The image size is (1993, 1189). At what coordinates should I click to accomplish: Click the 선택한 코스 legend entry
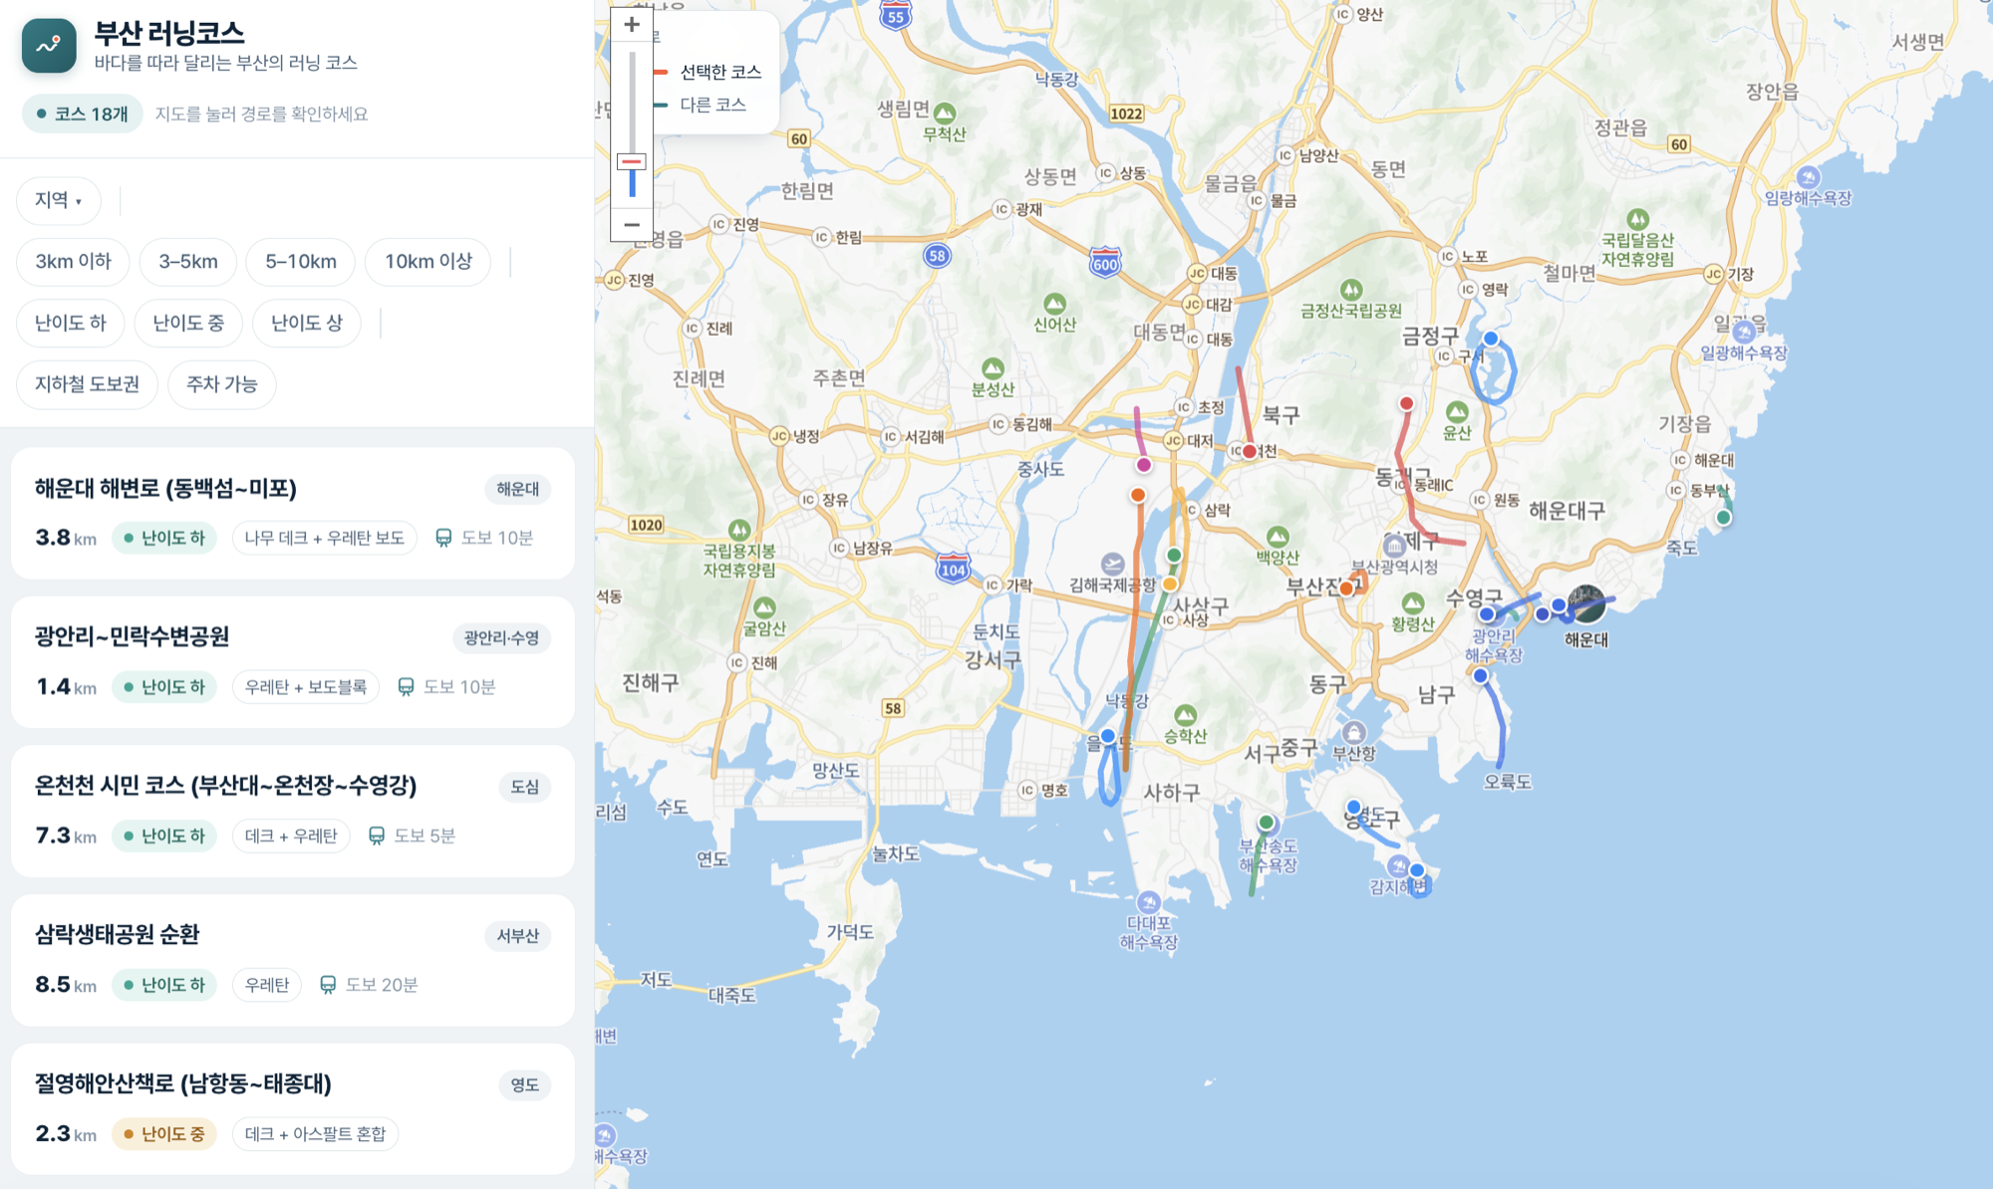(x=709, y=72)
